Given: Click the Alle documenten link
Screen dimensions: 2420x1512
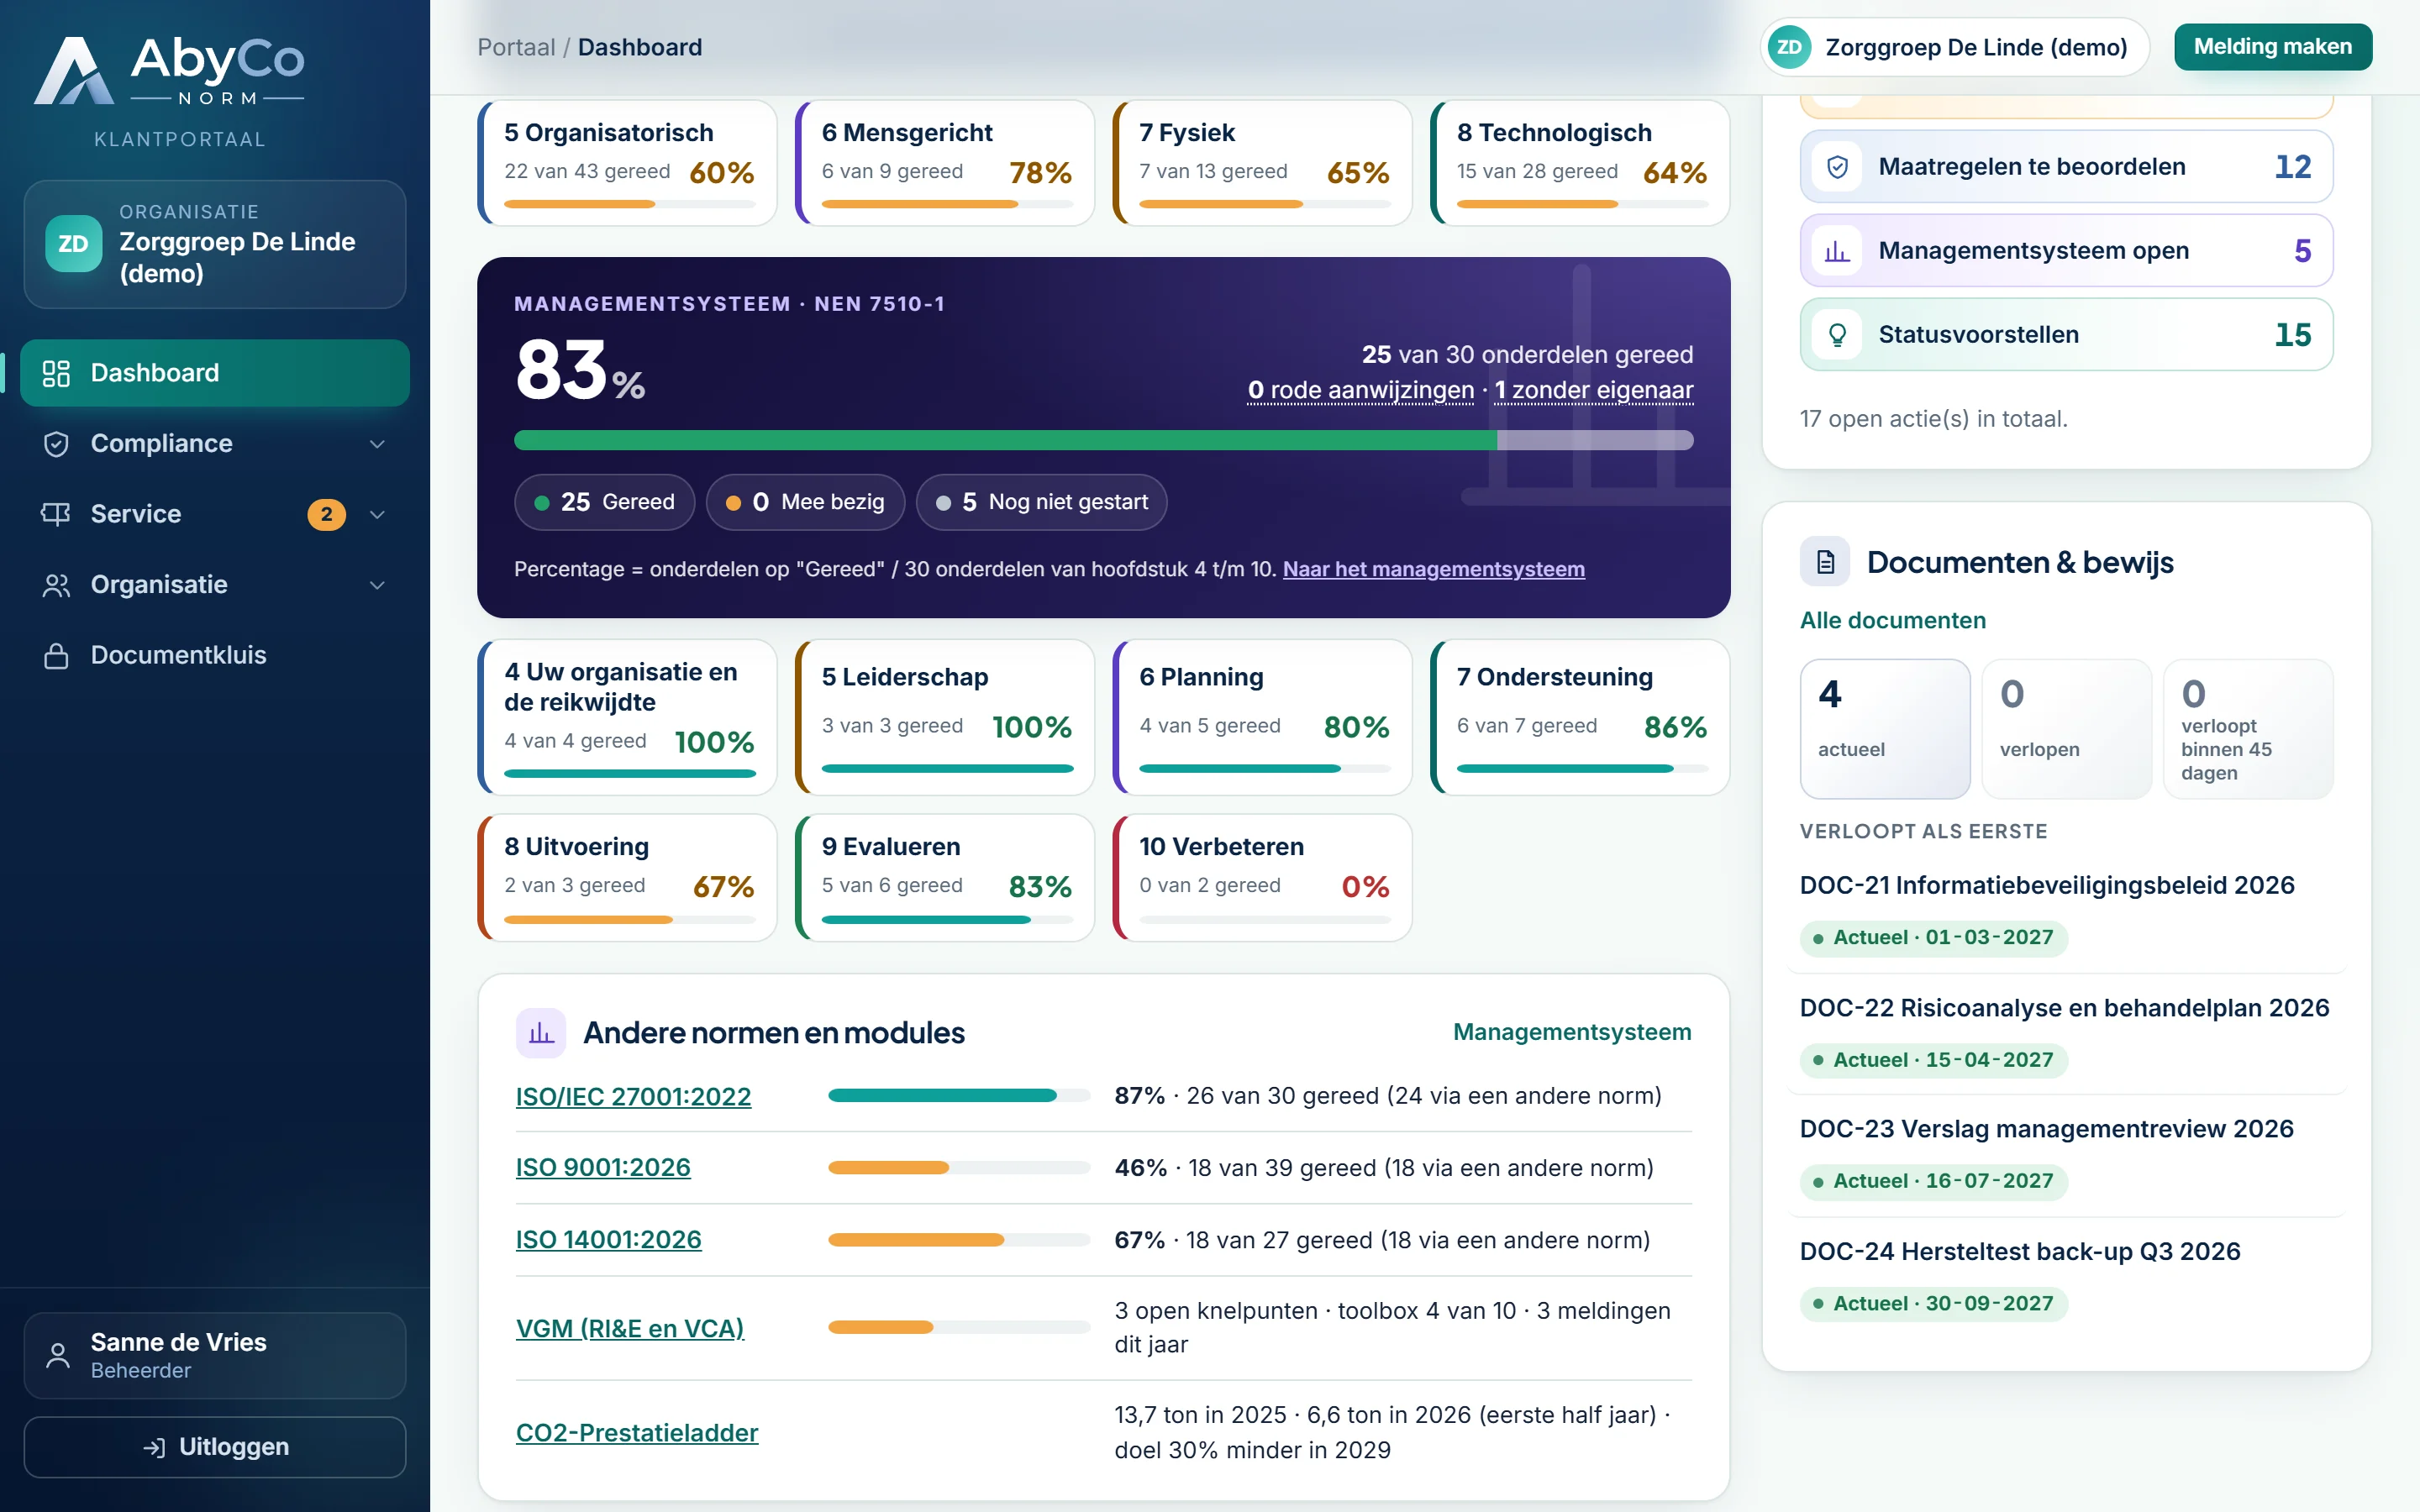Looking at the screenshot, I should point(1892,620).
